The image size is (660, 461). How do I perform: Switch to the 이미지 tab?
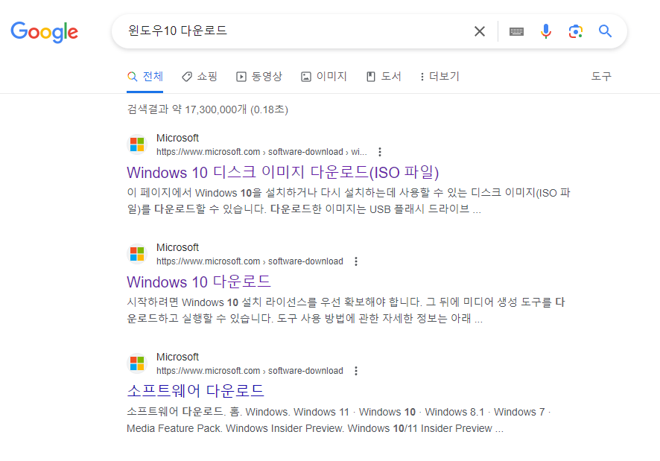[324, 77]
